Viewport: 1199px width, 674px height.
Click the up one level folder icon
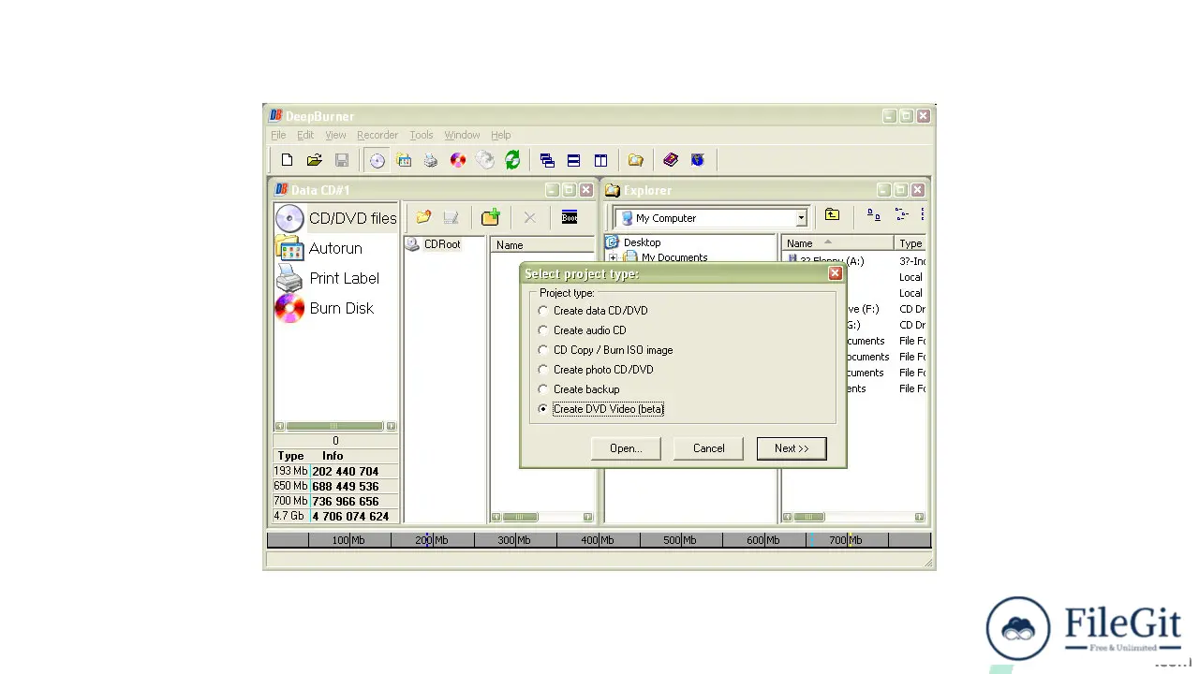point(832,215)
